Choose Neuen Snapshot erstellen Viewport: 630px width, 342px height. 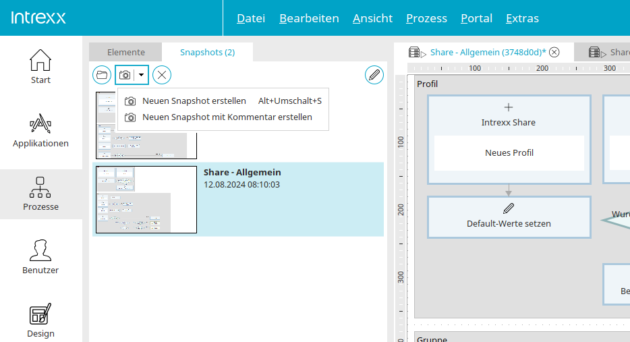[x=223, y=101]
